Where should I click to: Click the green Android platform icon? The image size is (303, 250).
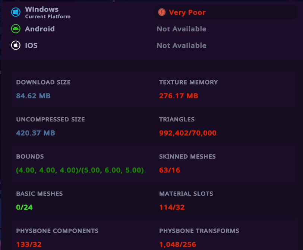16,29
